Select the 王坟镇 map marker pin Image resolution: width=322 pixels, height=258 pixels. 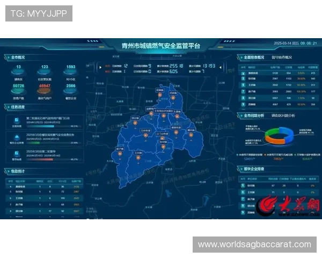pyautogui.click(x=138, y=157)
